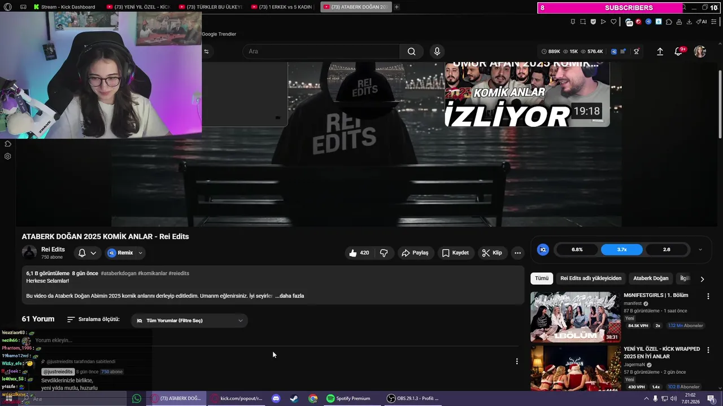Toggle the 'off' extension icon in toolbar
This screenshot has height=406, width=723.
(629, 22)
